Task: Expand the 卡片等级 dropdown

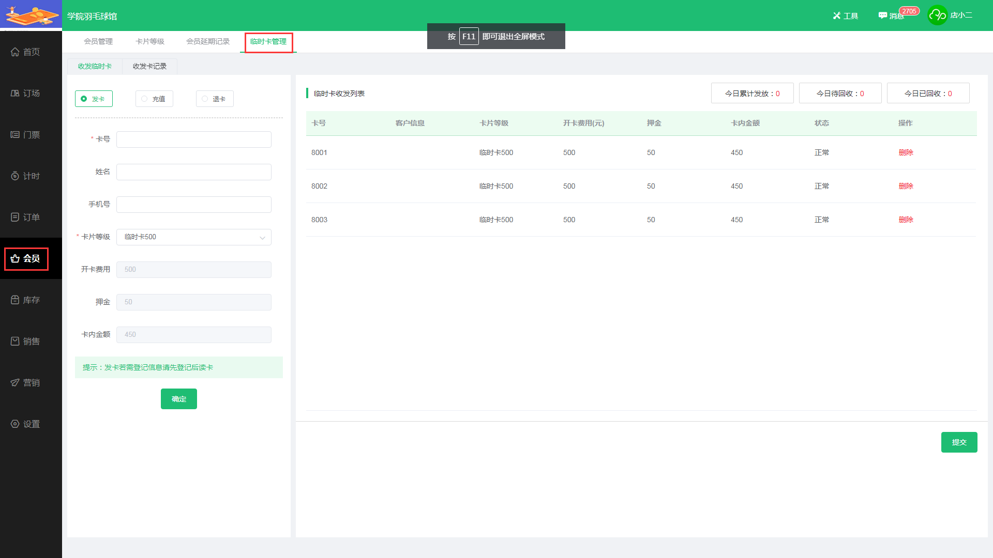Action: [x=193, y=237]
